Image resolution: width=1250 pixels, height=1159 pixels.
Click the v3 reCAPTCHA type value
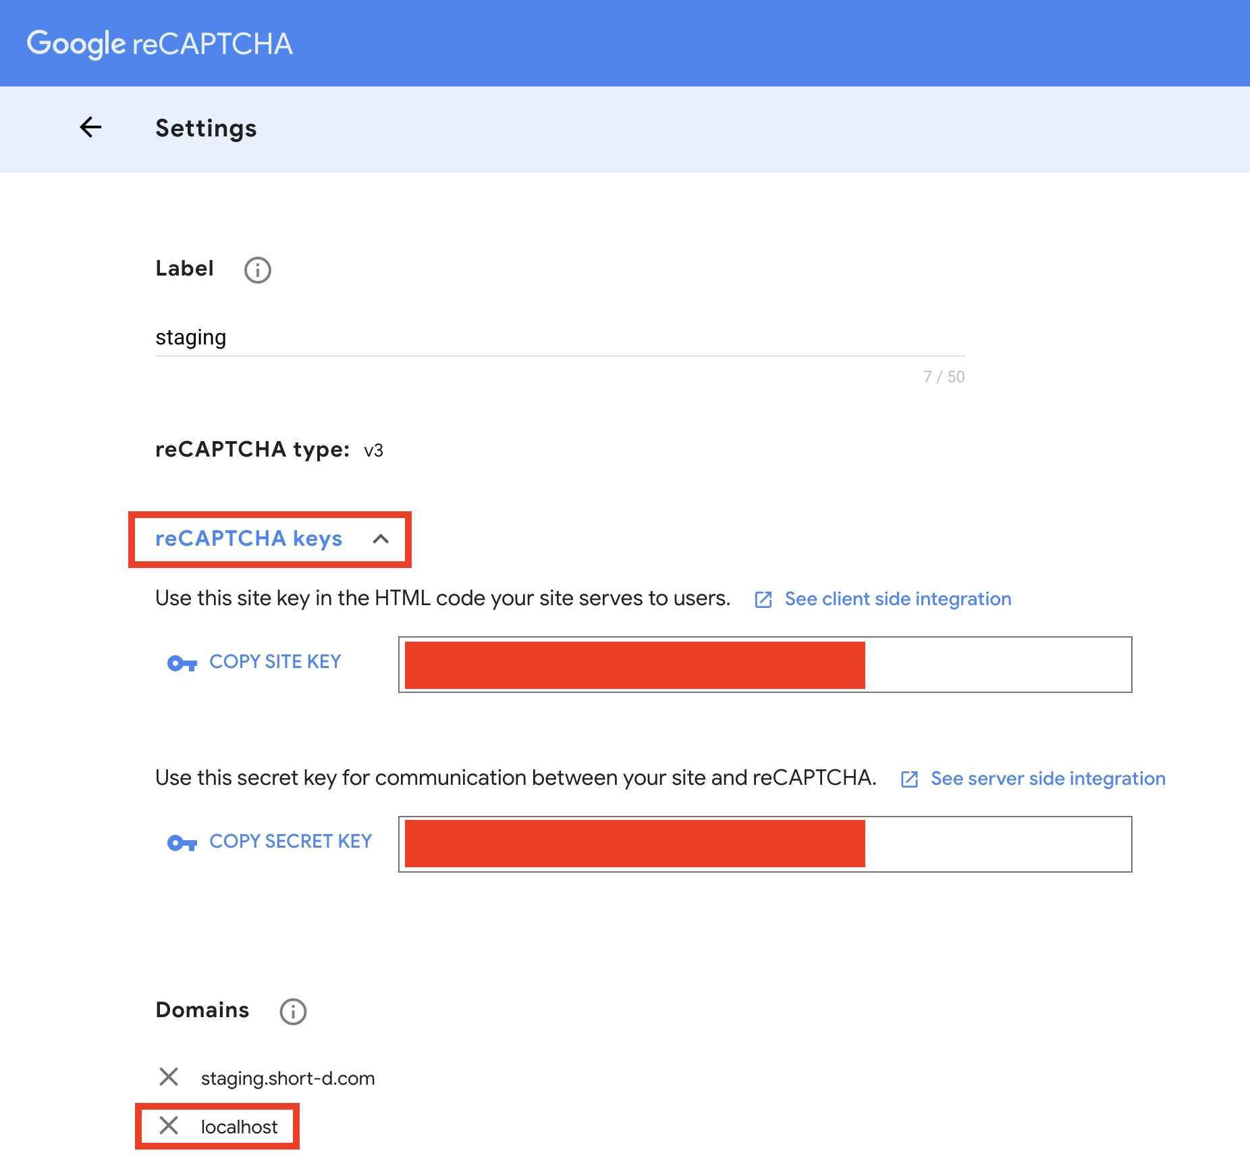373,450
